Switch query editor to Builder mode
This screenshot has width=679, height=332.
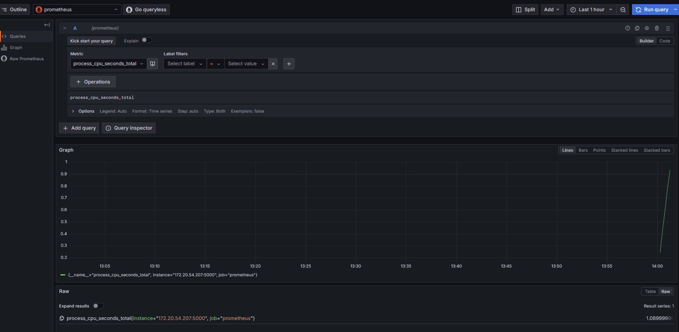647,41
